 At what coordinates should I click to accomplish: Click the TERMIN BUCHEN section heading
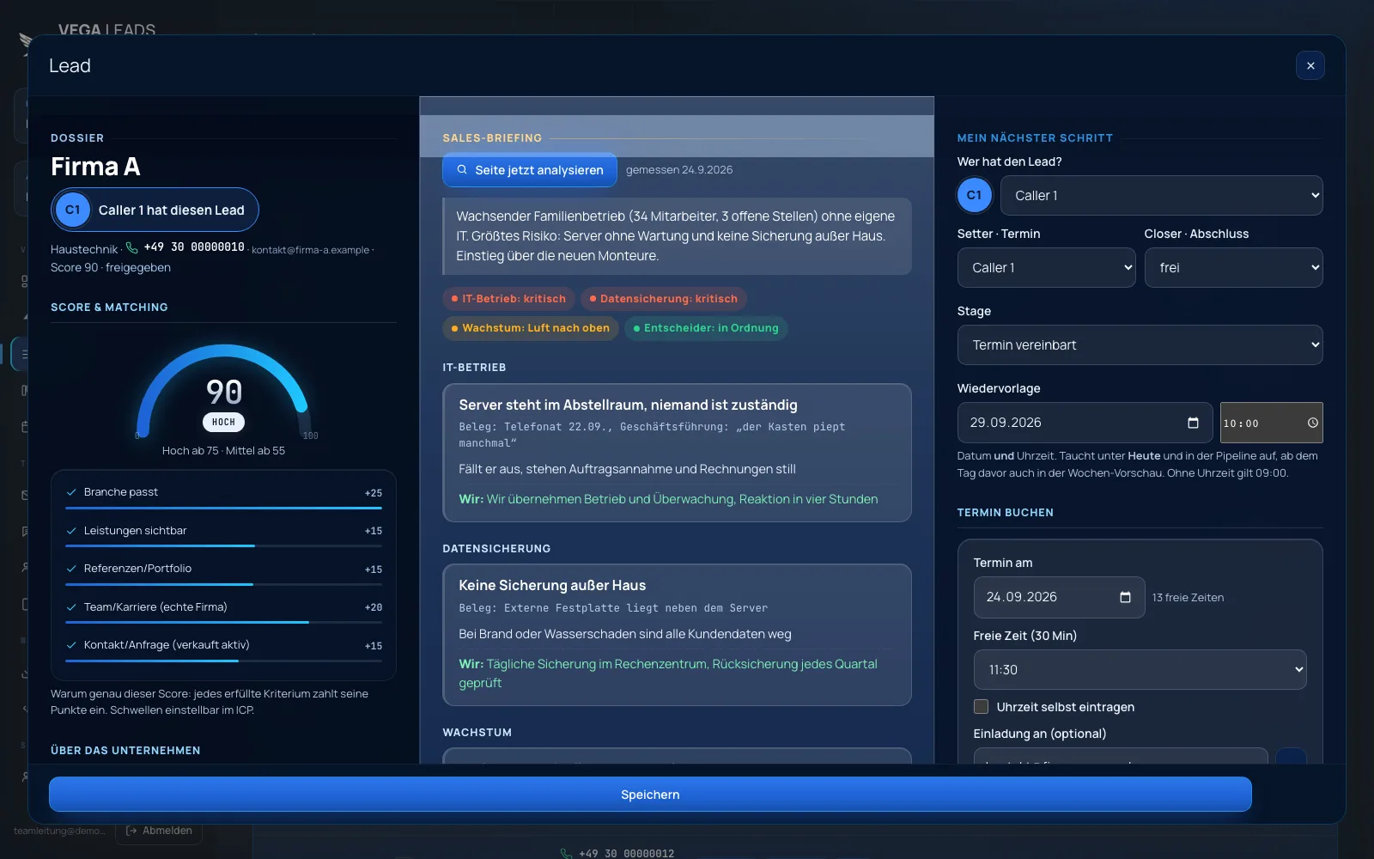[1005, 512]
